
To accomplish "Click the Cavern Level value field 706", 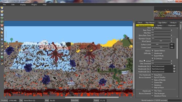I will [x=172, y=47].
